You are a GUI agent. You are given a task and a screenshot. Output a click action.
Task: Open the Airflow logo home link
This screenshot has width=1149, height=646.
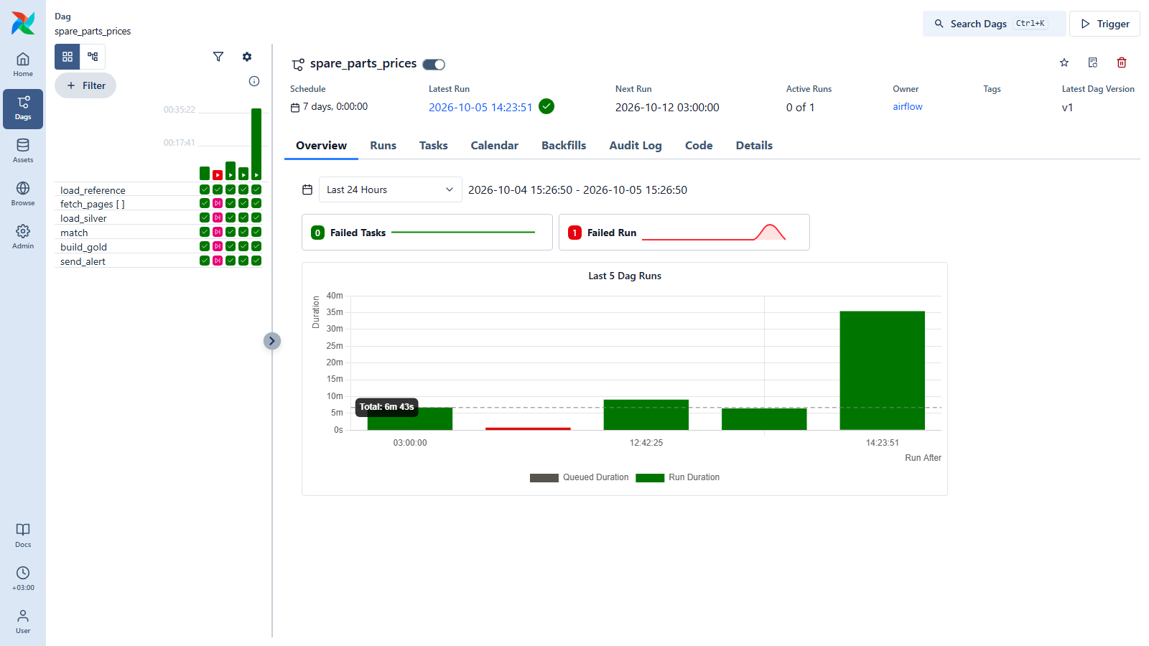(x=23, y=23)
